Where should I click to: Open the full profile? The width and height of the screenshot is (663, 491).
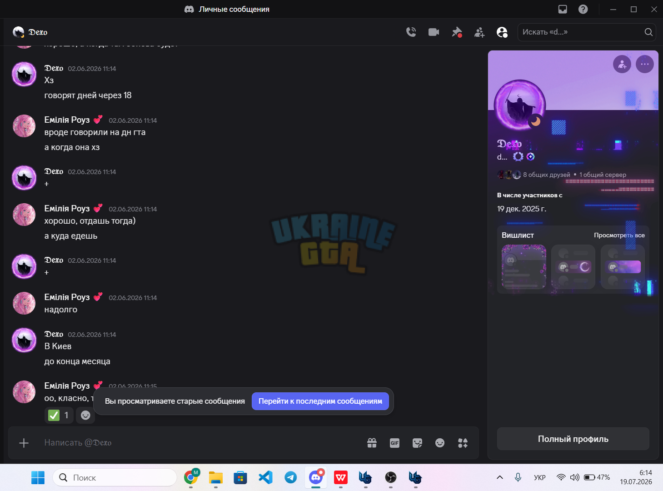(573, 439)
